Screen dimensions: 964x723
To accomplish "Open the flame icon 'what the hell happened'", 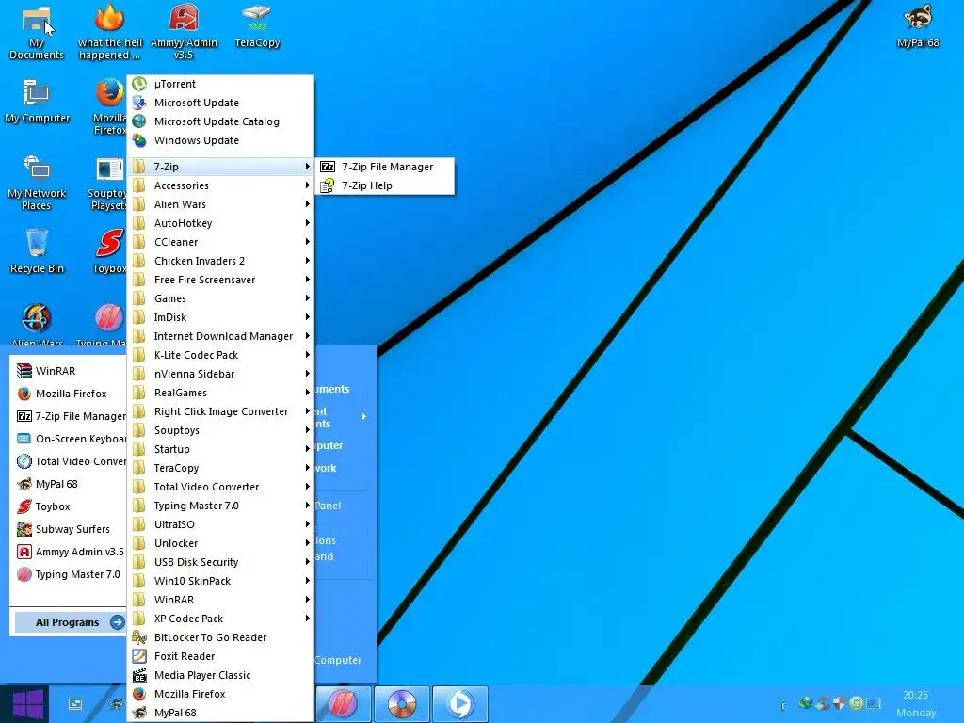I will point(109,33).
